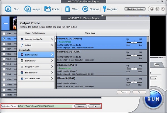This screenshot has height=113, width=167.
Task: Clear the title list with the trash icon
Action: click(68, 9)
